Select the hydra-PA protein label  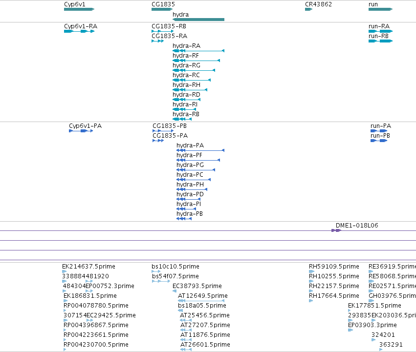(x=190, y=145)
